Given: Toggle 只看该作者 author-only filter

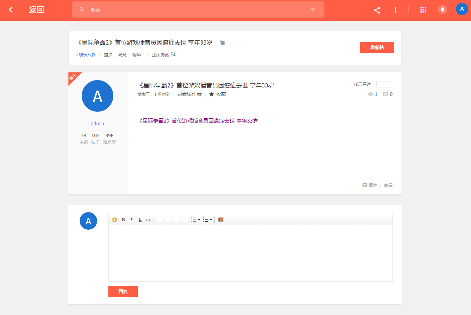Looking at the screenshot, I should 189,94.
